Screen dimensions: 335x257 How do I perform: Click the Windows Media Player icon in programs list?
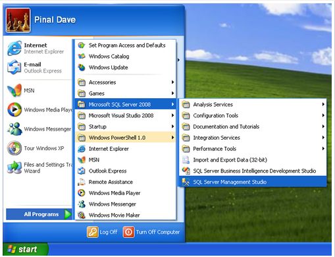click(x=82, y=193)
